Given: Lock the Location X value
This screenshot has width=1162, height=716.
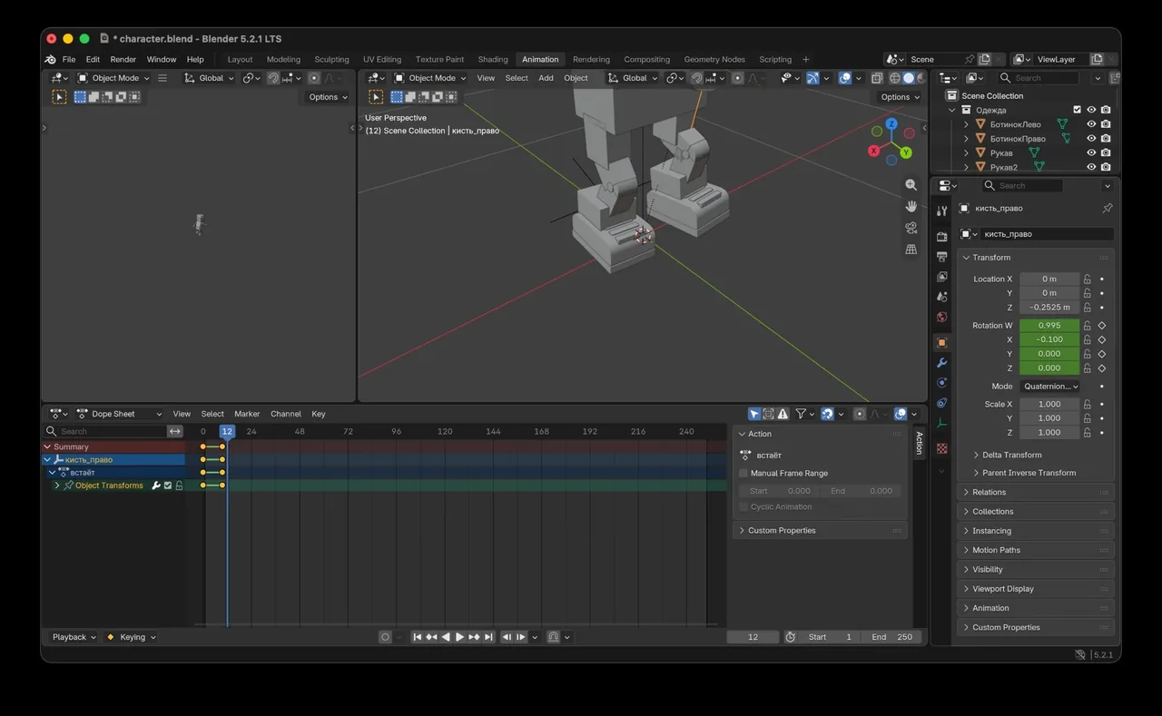Looking at the screenshot, I should tap(1088, 280).
